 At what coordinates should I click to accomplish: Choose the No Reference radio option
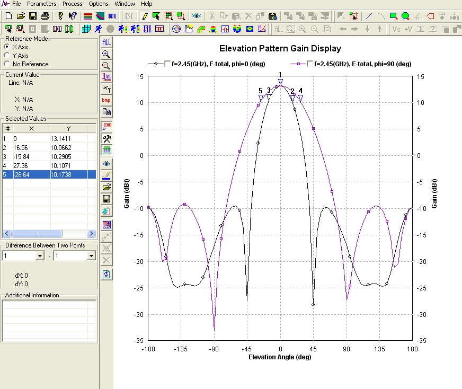[7, 64]
